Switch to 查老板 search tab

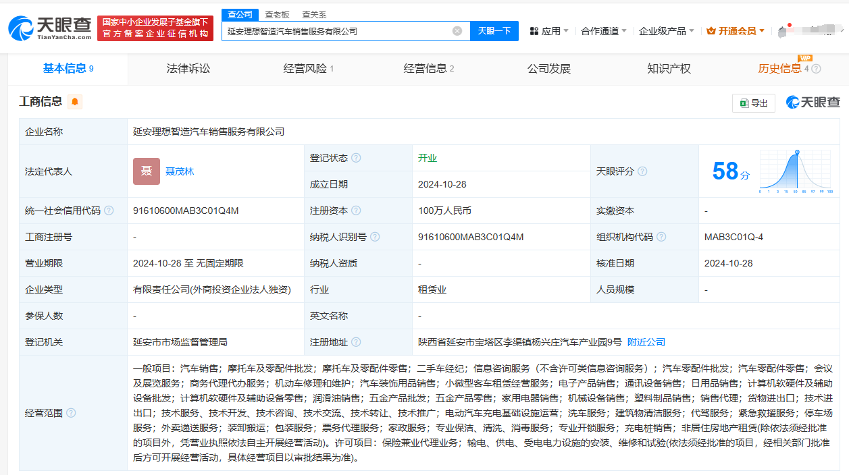click(276, 14)
